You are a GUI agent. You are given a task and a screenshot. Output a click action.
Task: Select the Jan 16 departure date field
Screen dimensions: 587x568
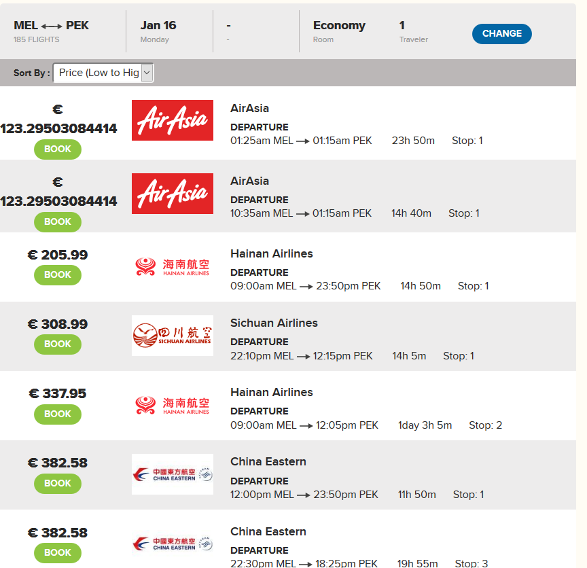coord(170,31)
